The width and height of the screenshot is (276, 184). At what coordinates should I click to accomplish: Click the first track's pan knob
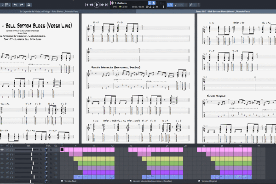click(x=46, y=149)
